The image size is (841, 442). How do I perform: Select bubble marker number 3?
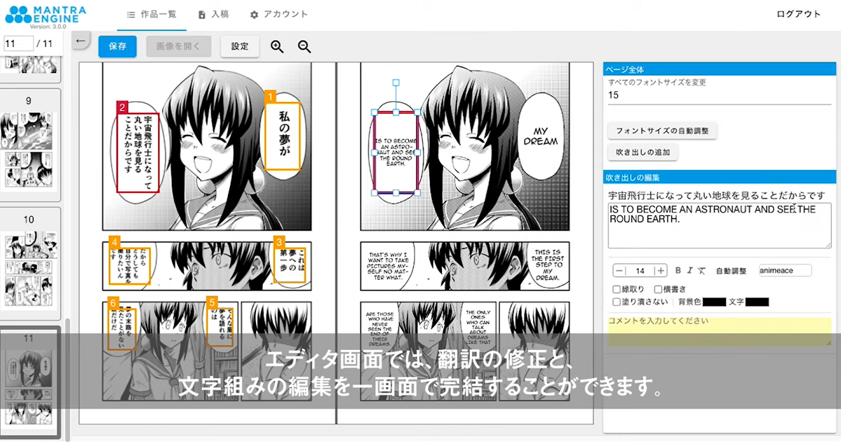click(279, 242)
